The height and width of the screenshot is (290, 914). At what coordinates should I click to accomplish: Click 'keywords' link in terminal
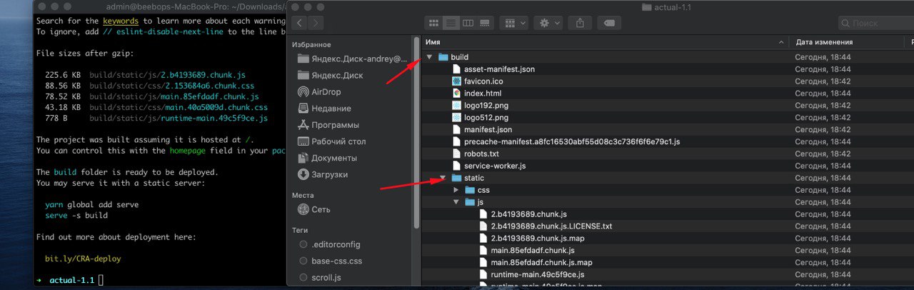pyautogui.click(x=121, y=21)
